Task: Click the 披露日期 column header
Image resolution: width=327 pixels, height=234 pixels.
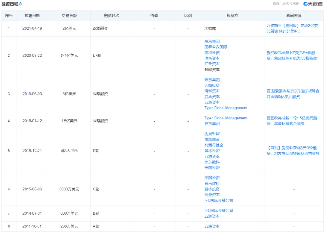Action: pyautogui.click(x=32, y=15)
